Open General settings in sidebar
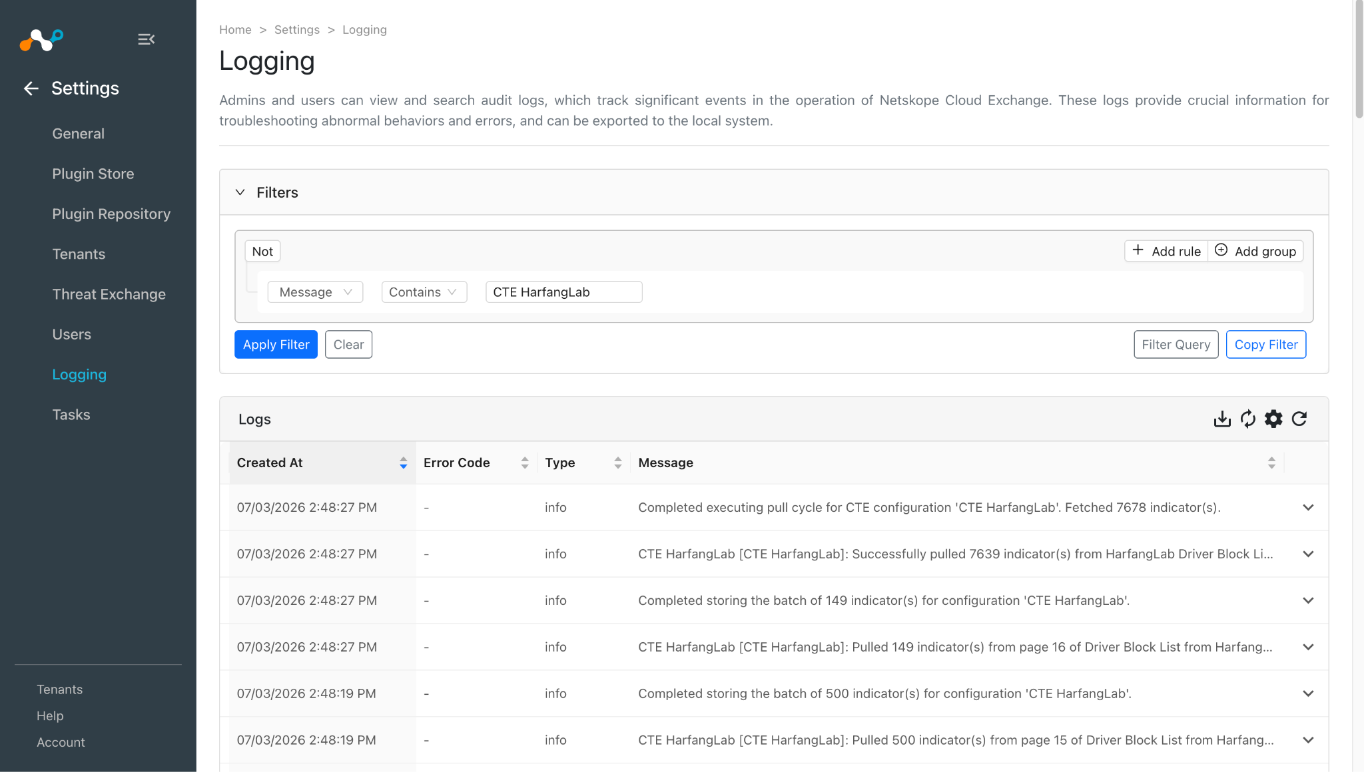 coord(79,134)
